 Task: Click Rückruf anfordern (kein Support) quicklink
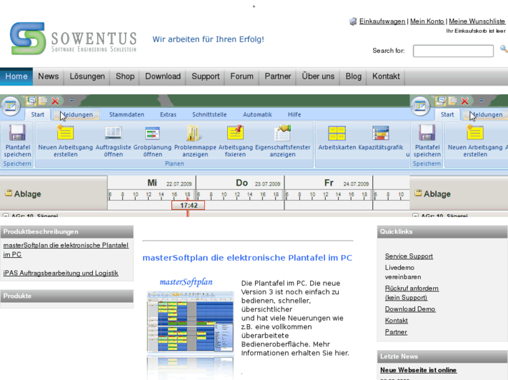point(412,293)
